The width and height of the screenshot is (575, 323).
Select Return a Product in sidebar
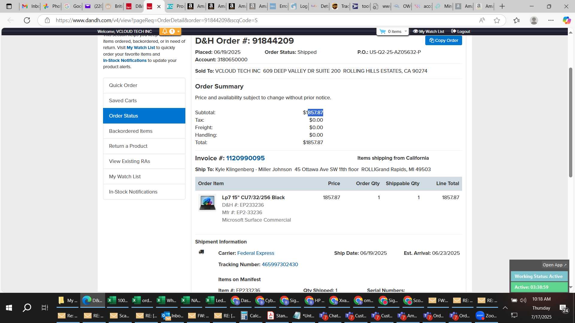pyautogui.click(x=144, y=146)
